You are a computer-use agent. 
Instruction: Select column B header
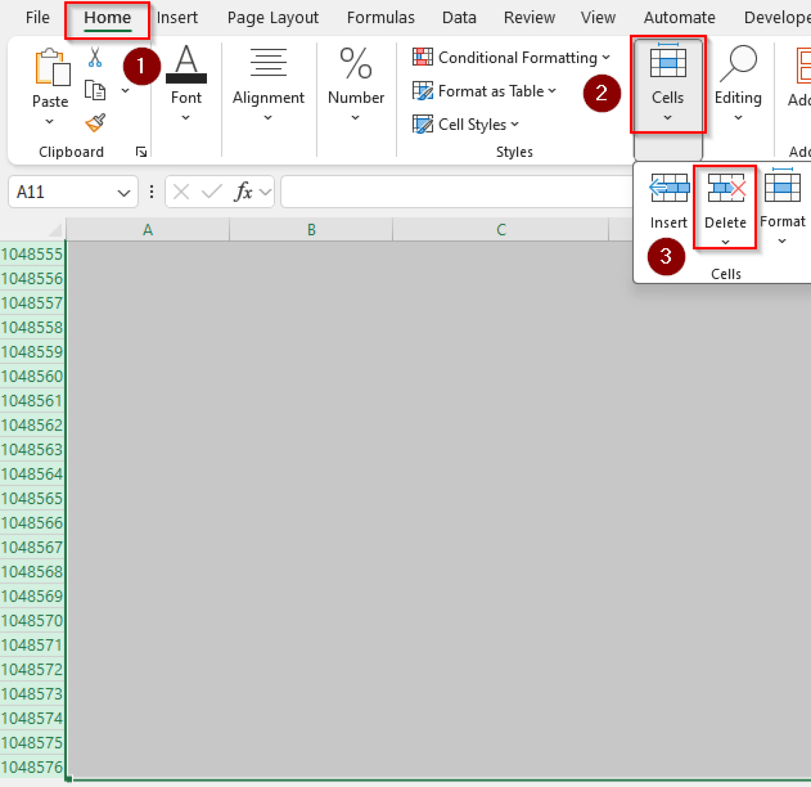(310, 229)
